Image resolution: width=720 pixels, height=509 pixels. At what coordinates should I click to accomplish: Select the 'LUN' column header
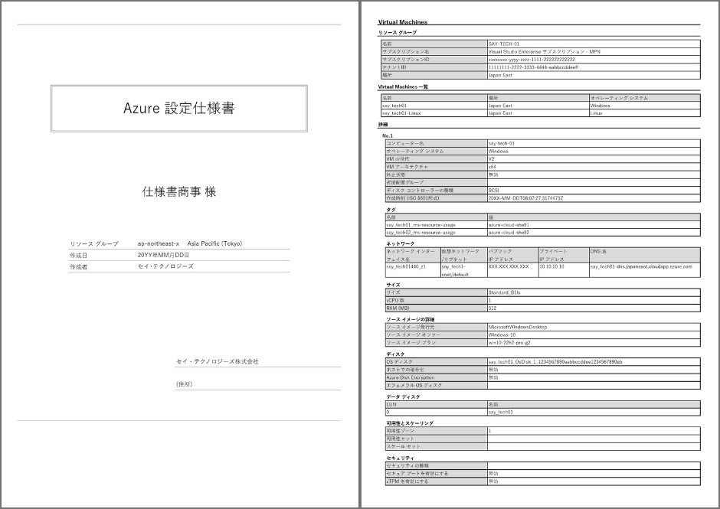point(391,405)
